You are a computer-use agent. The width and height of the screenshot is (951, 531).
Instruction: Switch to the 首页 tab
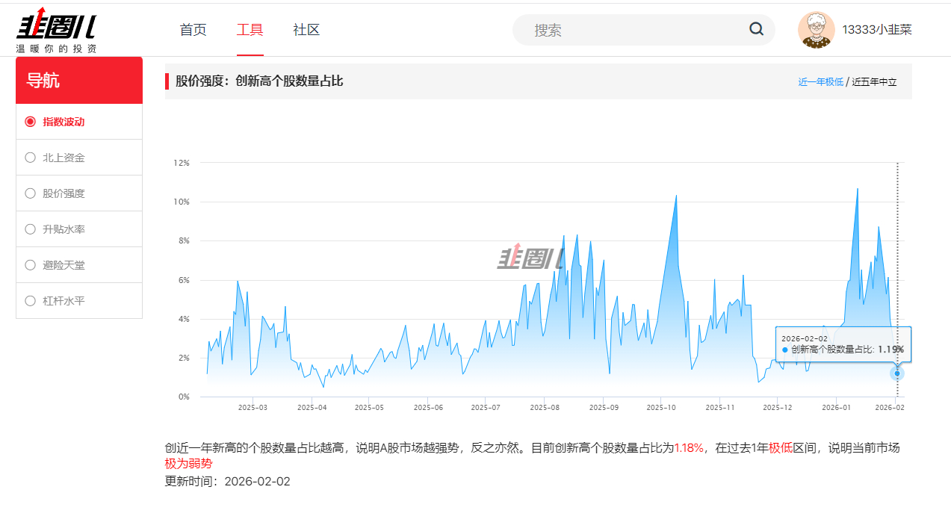(x=192, y=29)
